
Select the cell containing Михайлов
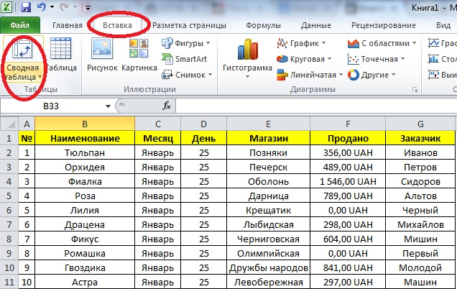[x=420, y=224]
